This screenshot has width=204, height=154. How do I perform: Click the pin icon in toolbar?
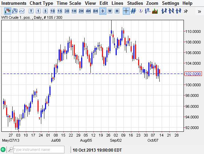coord(186,11)
